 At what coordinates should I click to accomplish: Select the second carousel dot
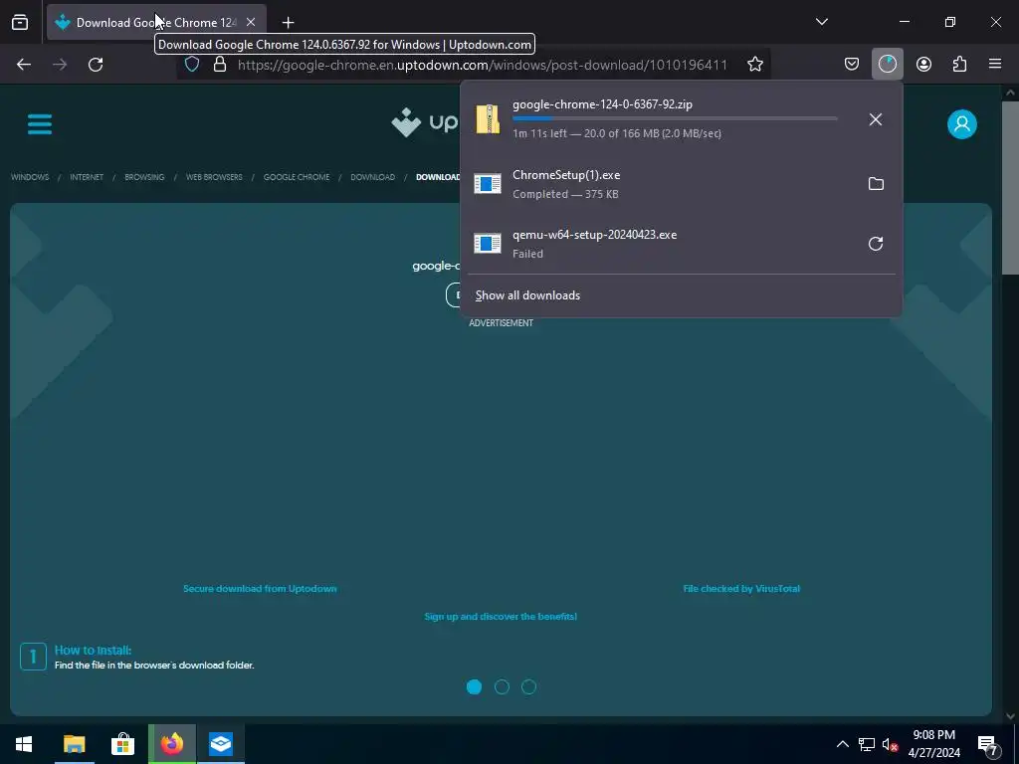pyautogui.click(x=502, y=686)
